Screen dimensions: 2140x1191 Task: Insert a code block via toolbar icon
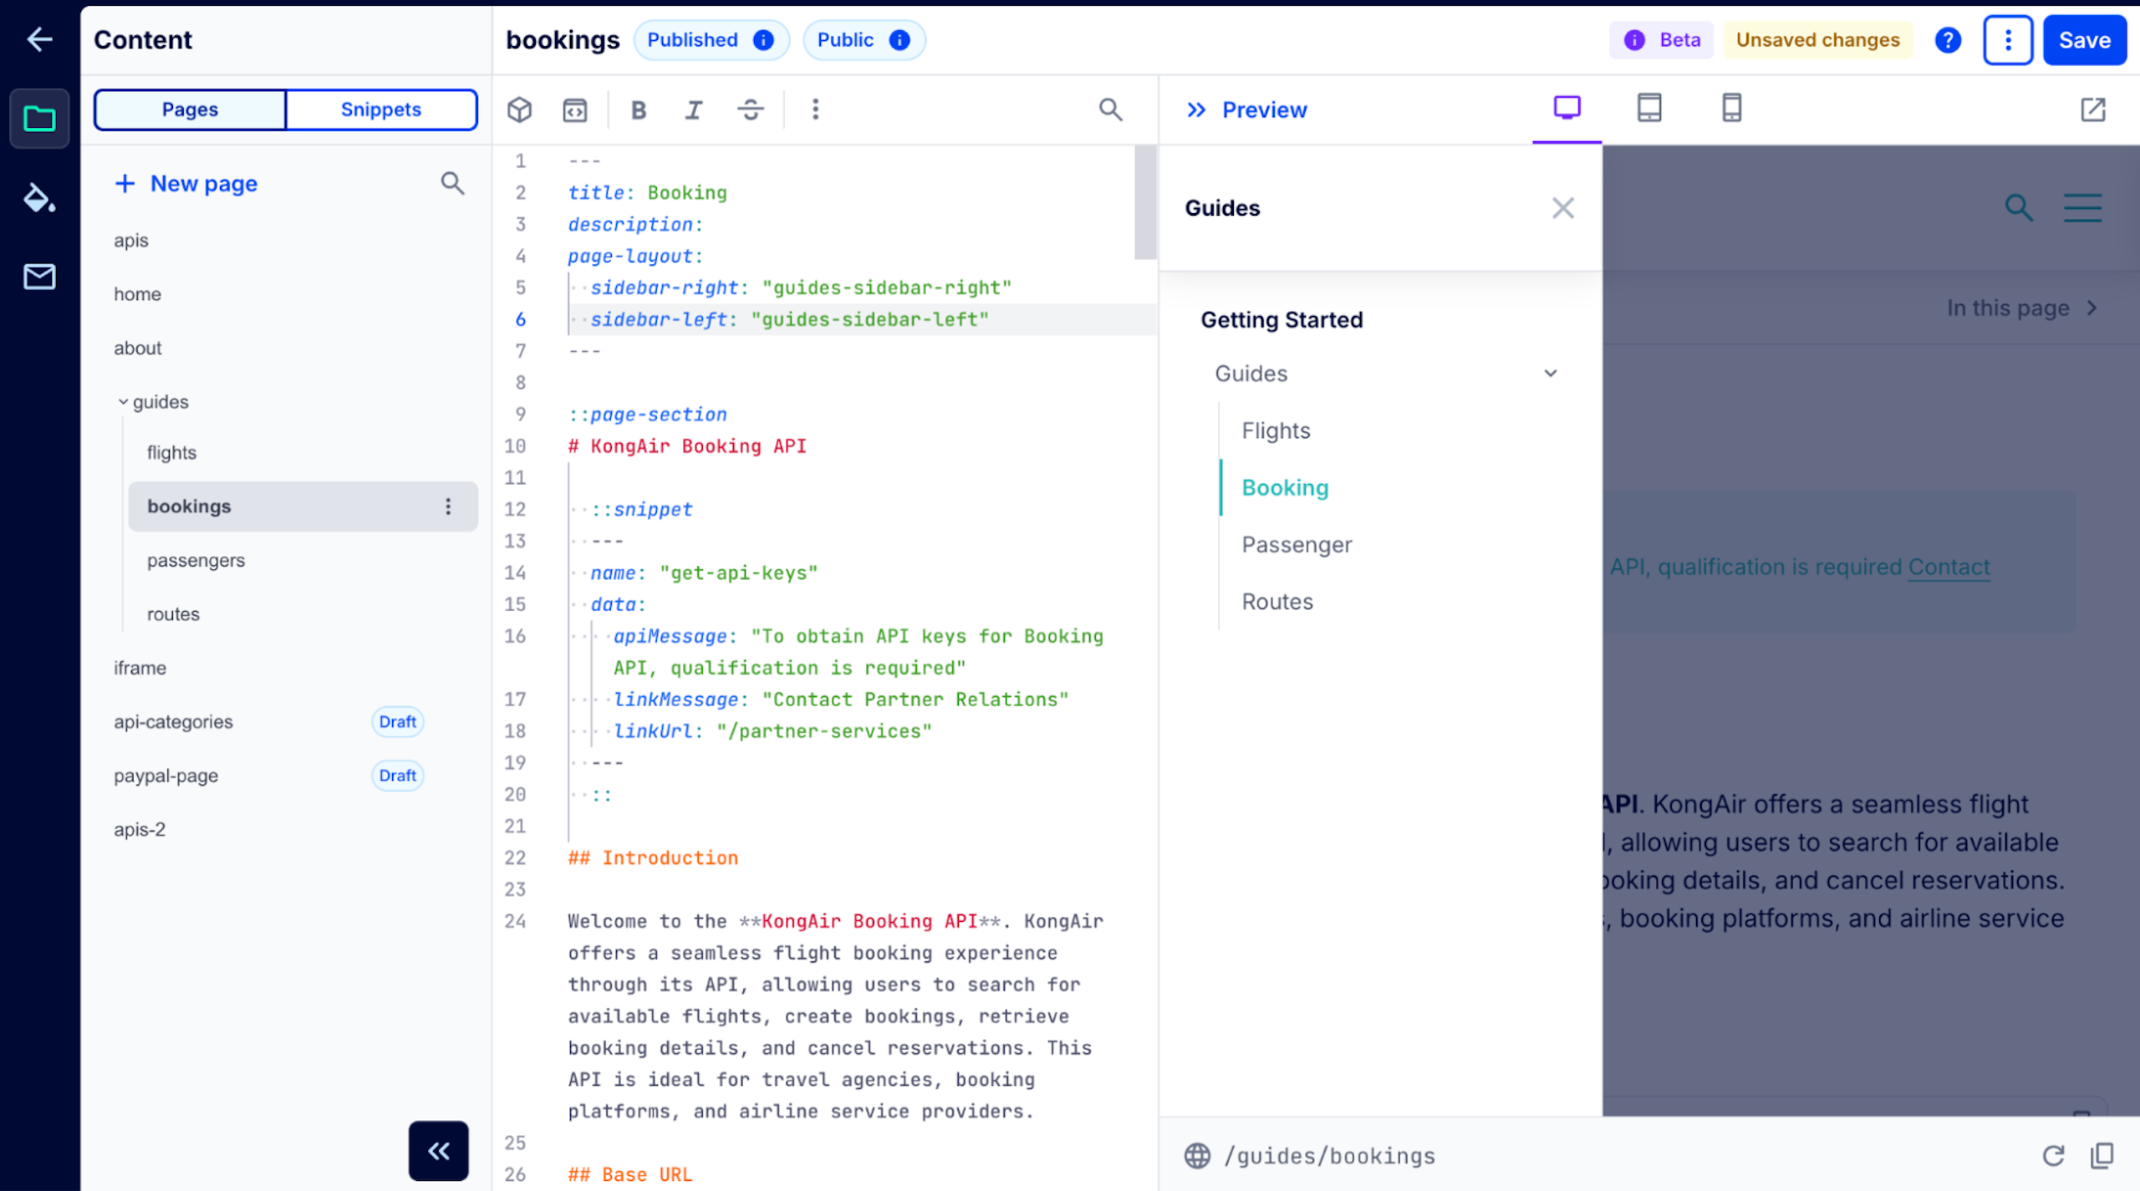point(575,109)
